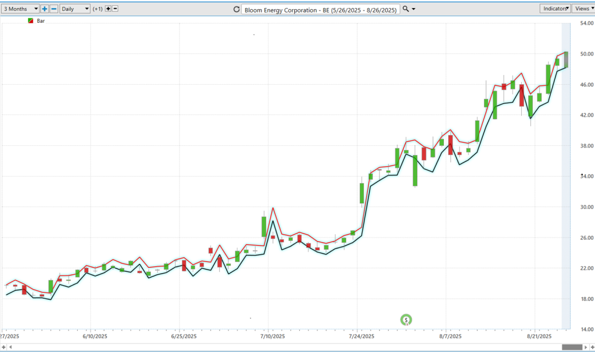This screenshot has width=595, height=352.
Task: Click the horizontal scrollbar thumb
Action: click(x=572, y=347)
